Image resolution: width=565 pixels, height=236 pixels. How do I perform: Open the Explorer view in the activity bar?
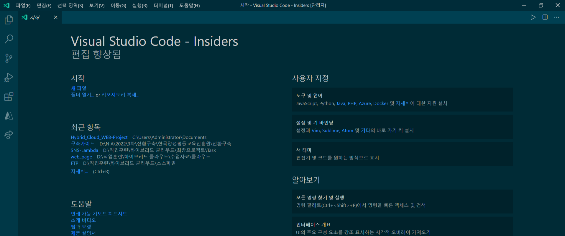click(x=9, y=20)
